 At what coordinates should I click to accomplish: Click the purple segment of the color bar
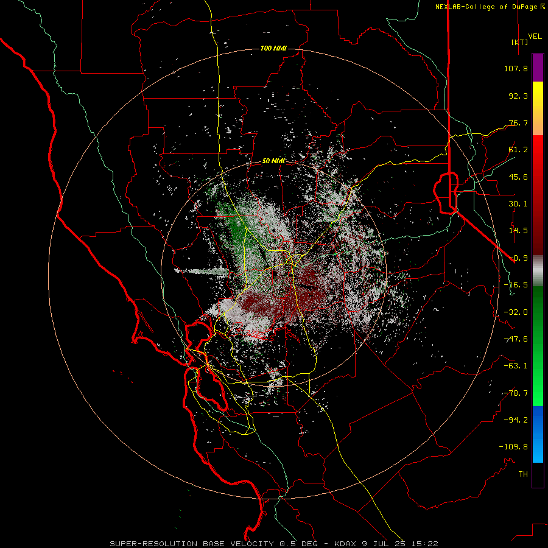coord(538,68)
